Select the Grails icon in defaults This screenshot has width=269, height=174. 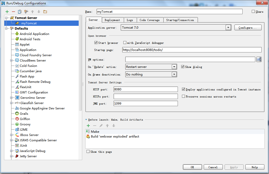coord(17,113)
